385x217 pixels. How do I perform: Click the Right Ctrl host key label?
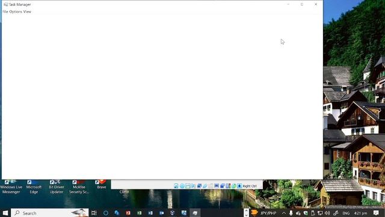(250, 186)
